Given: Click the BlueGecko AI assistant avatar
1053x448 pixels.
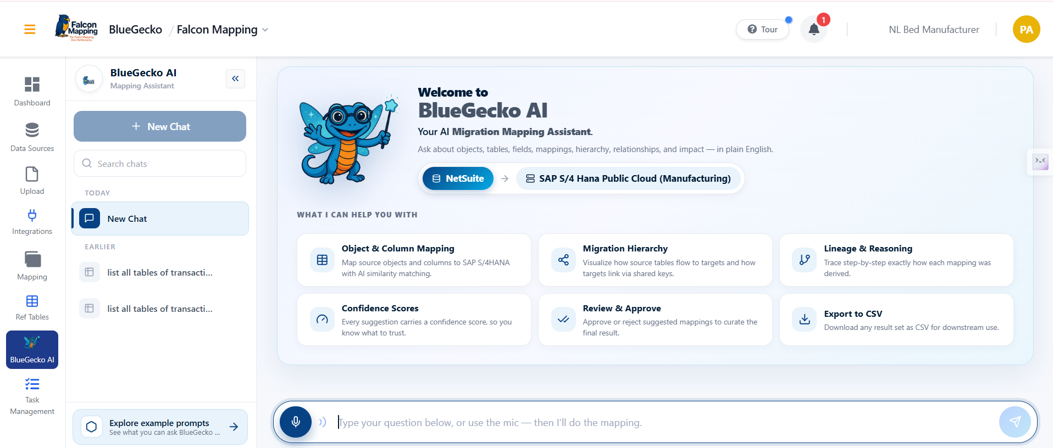Looking at the screenshot, I should (89, 79).
